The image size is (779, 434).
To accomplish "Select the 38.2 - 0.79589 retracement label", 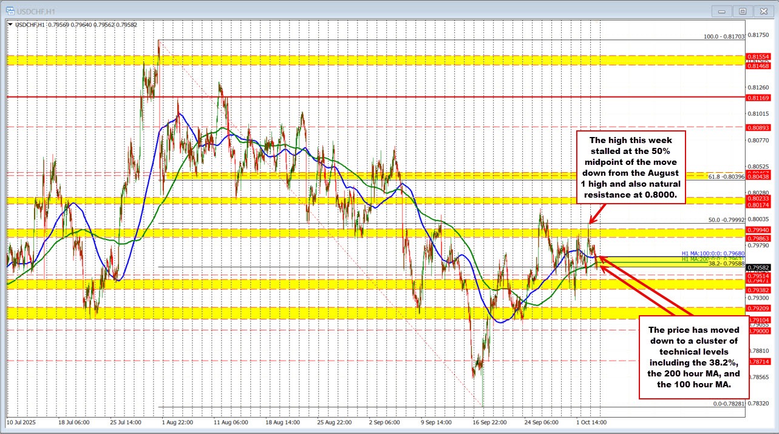I will (726, 263).
